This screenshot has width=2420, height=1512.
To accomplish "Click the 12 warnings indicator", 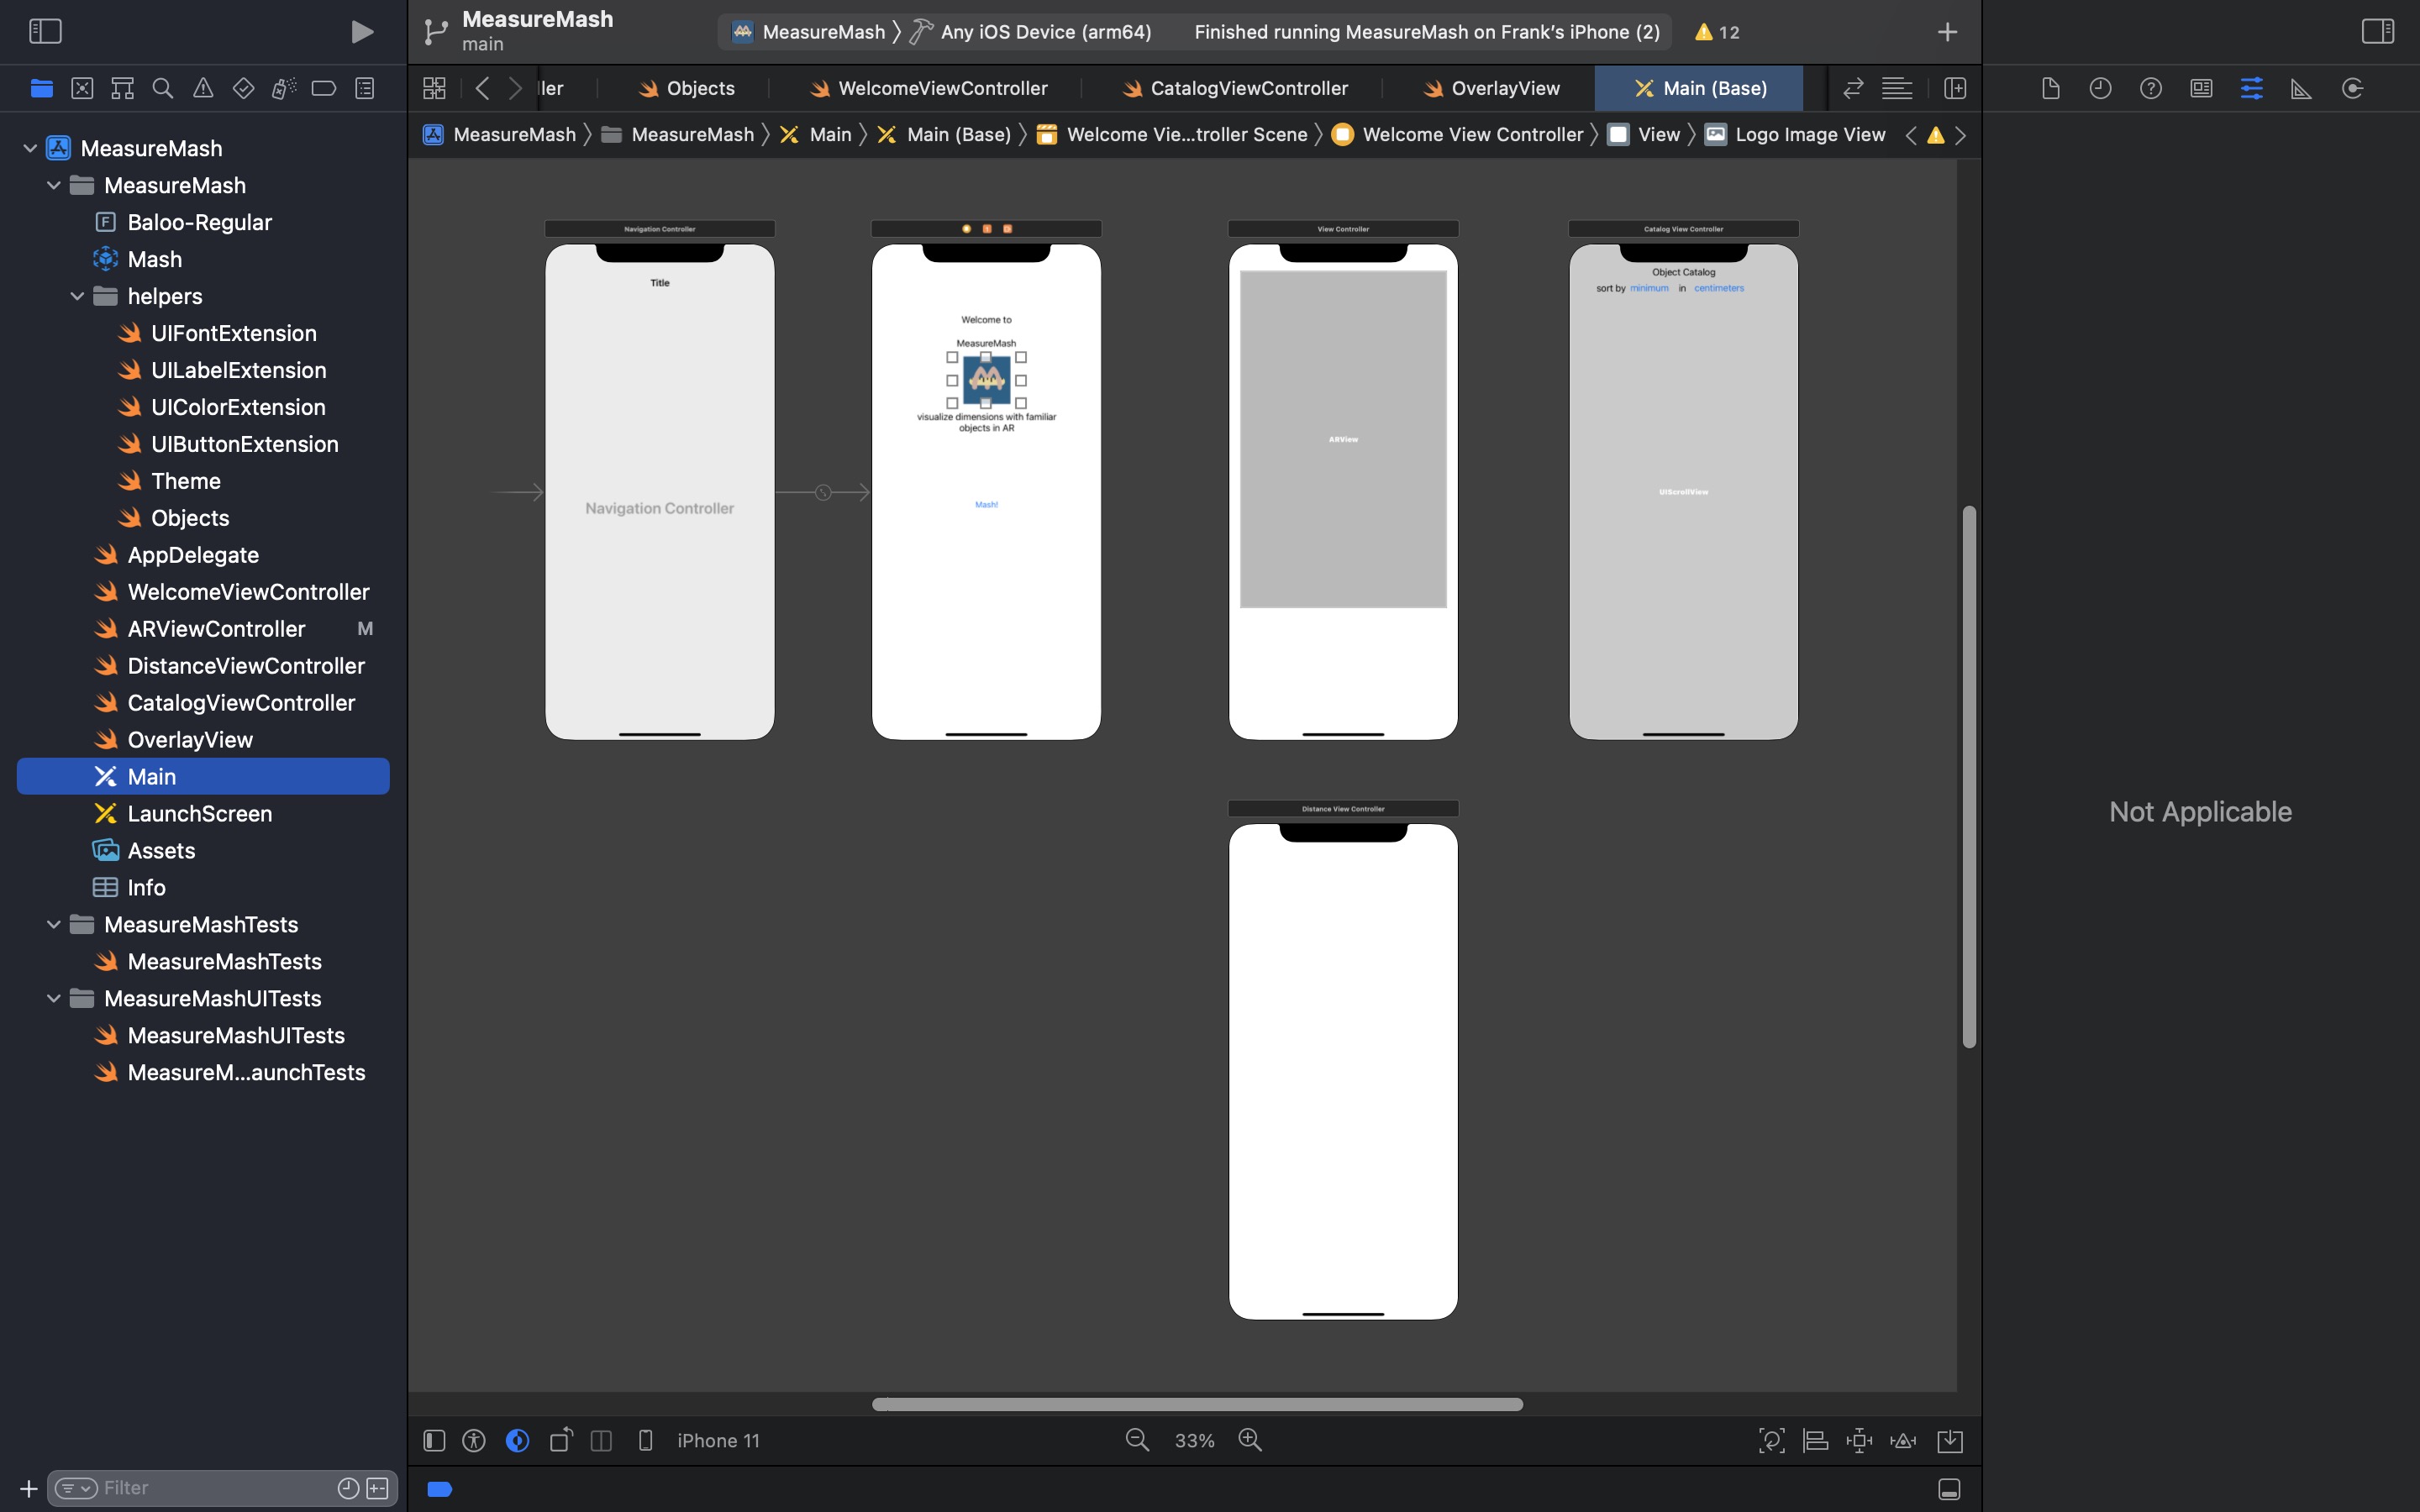I will coord(1717,32).
